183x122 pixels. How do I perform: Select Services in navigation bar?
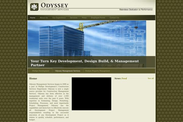point(74,18)
